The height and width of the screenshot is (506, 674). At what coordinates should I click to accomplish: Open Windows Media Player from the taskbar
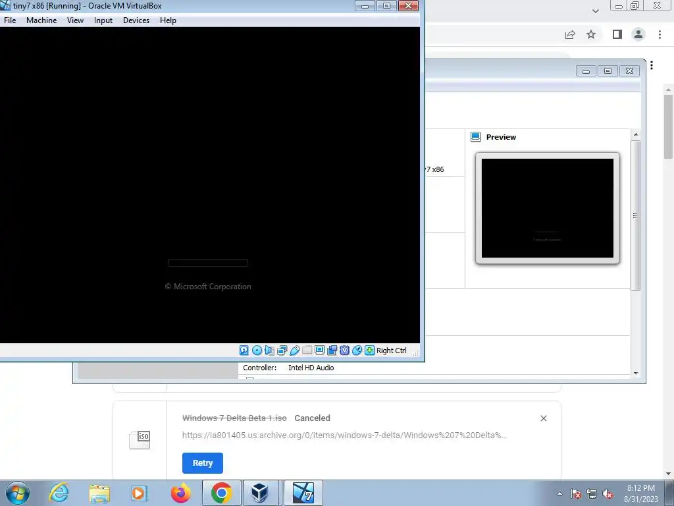click(x=139, y=493)
